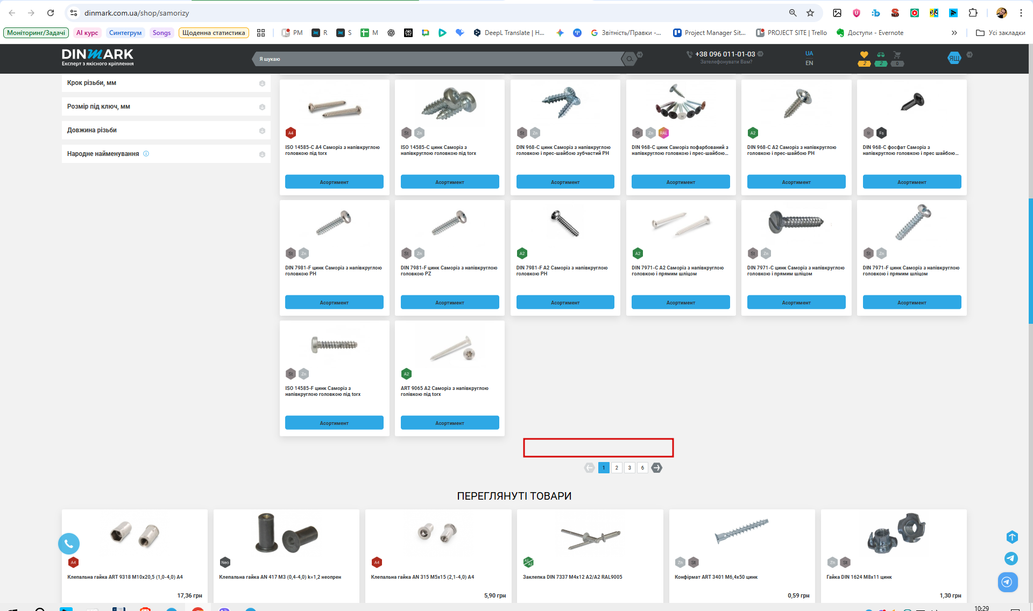Image resolution: width=1033 pixels, height=611 pixels.
Task: Open the Щоденна статистика bookmark
Action: (214, 33)
